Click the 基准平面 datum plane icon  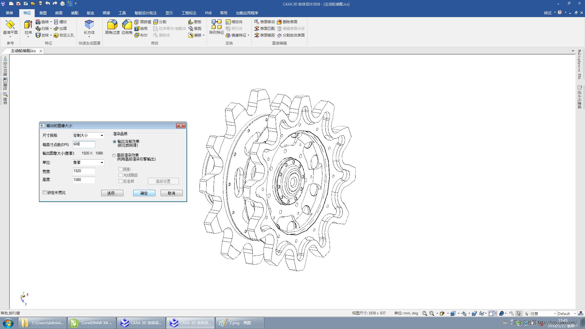pos(10,25)
